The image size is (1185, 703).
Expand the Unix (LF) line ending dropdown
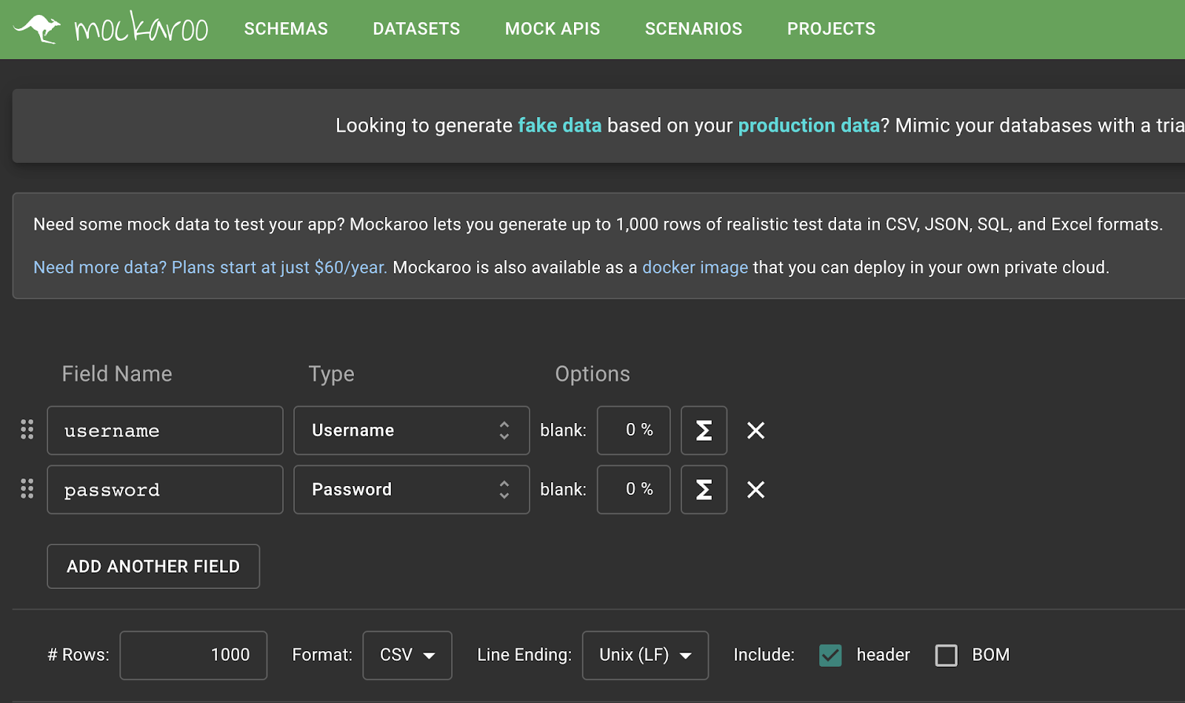click(x=644, y=655)
